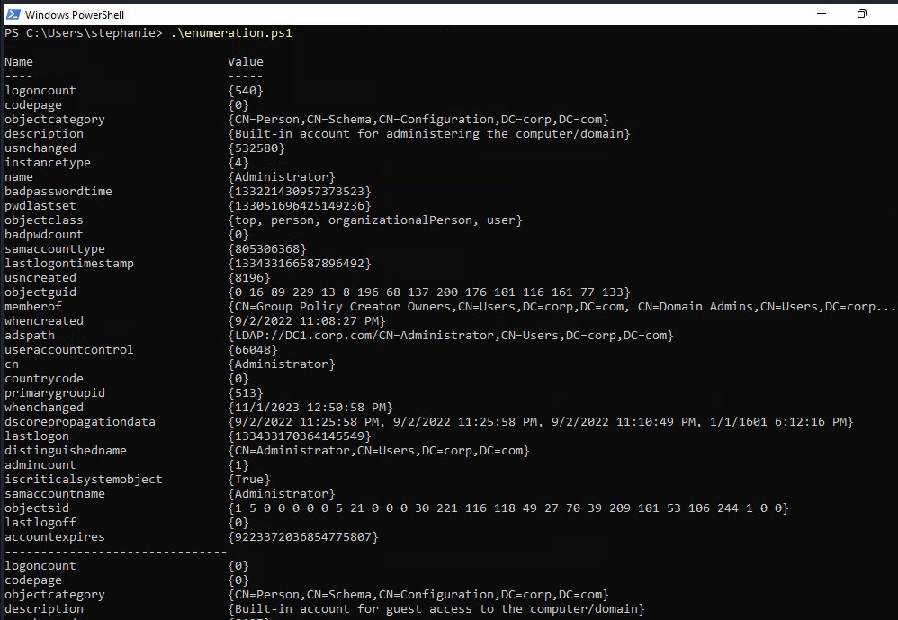Click whencreated value 9/2/2022 11:08:27 PM
This screenshot has height=620, width=898.
307,321
